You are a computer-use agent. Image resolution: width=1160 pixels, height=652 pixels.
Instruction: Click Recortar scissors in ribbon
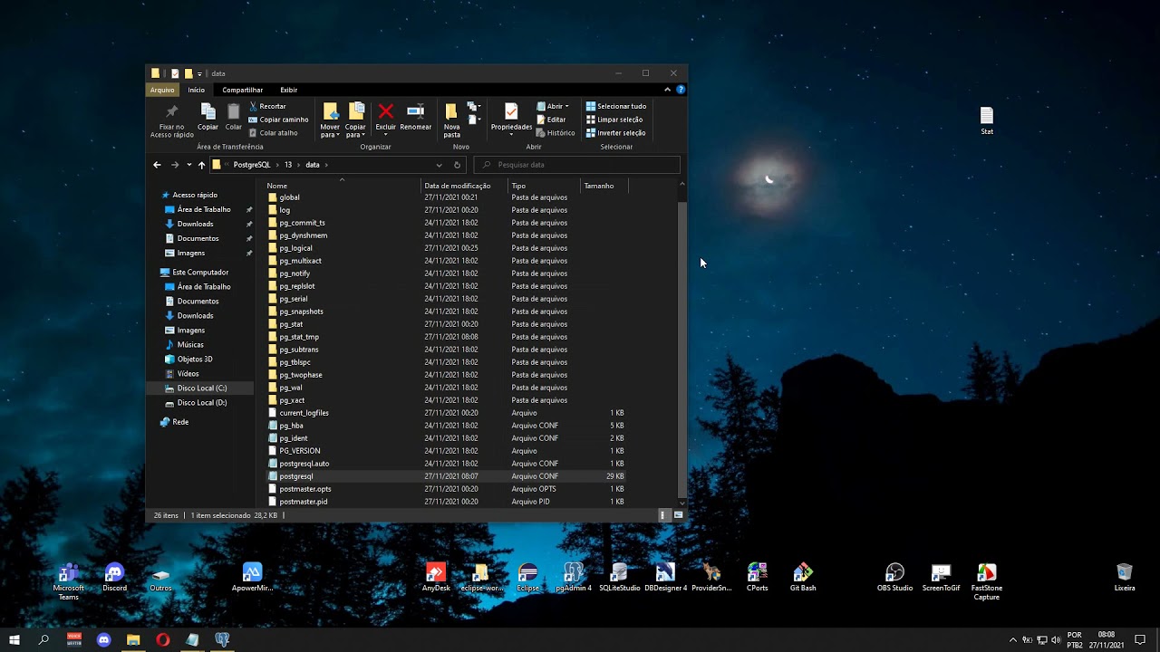tap(267, 106)
